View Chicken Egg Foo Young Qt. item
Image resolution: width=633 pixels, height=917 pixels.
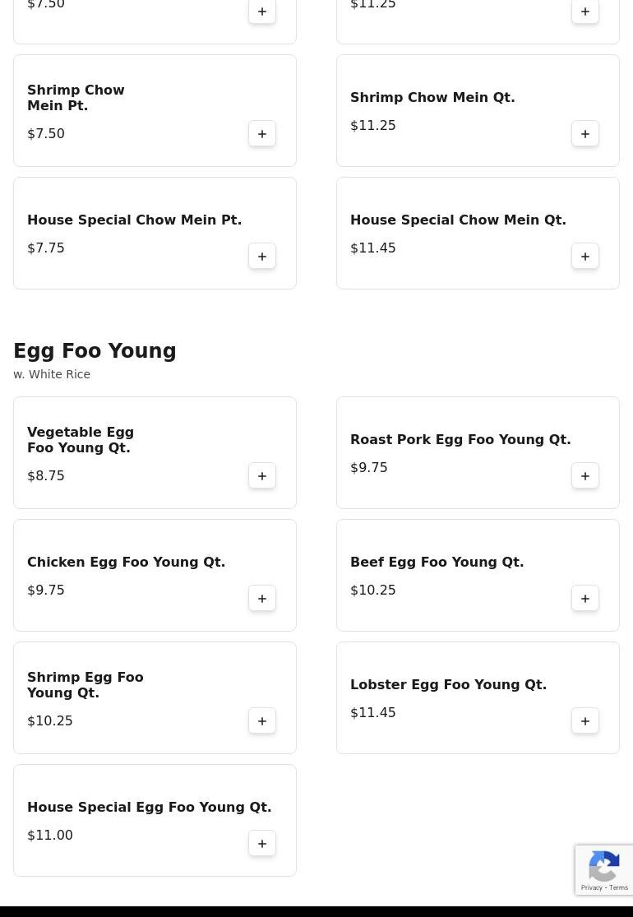pos(126,563)
